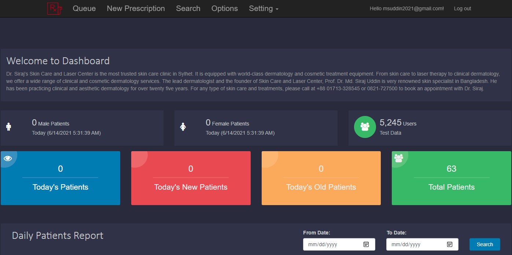512x255 pixels.
Task: Click the female patient figure icon
Action: coord(183,127)
